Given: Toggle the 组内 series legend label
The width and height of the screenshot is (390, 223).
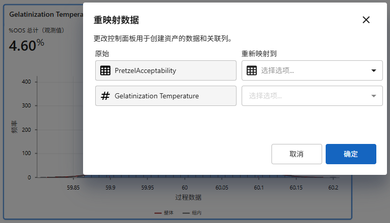Looking at the screenshot, I should pos(197,213).
